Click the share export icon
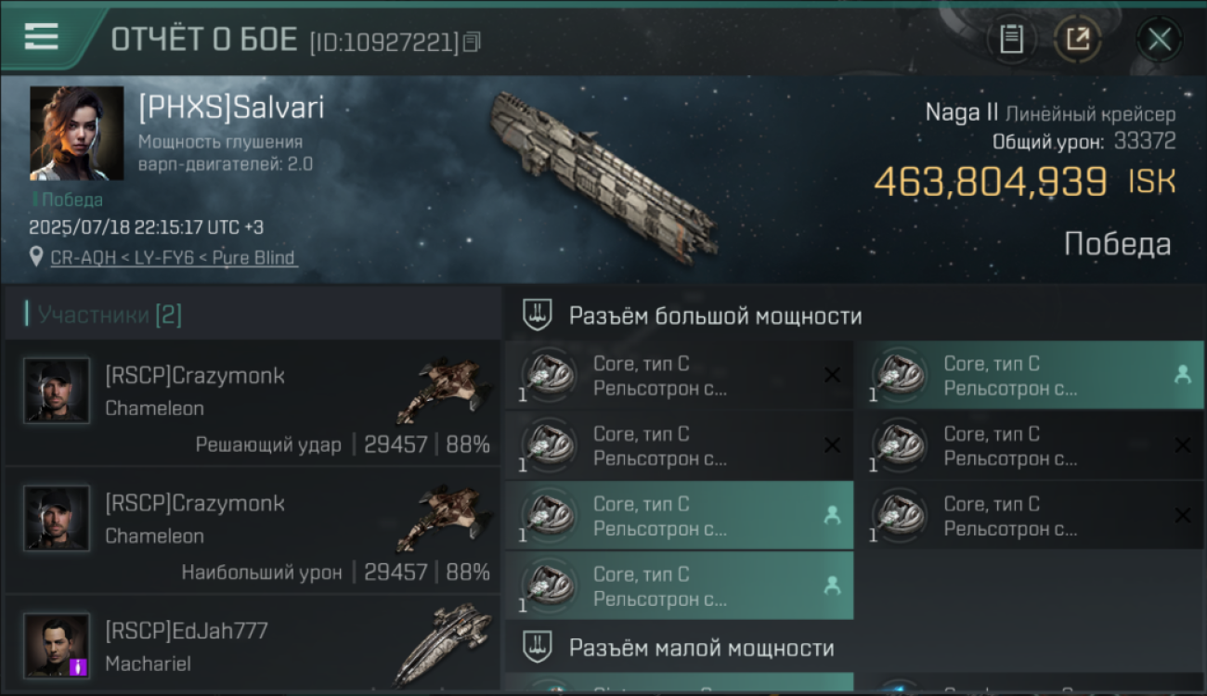Image resolution: width=1207 pixels, height=696 pixels. pyautogui.click(x=1078, y=39)
